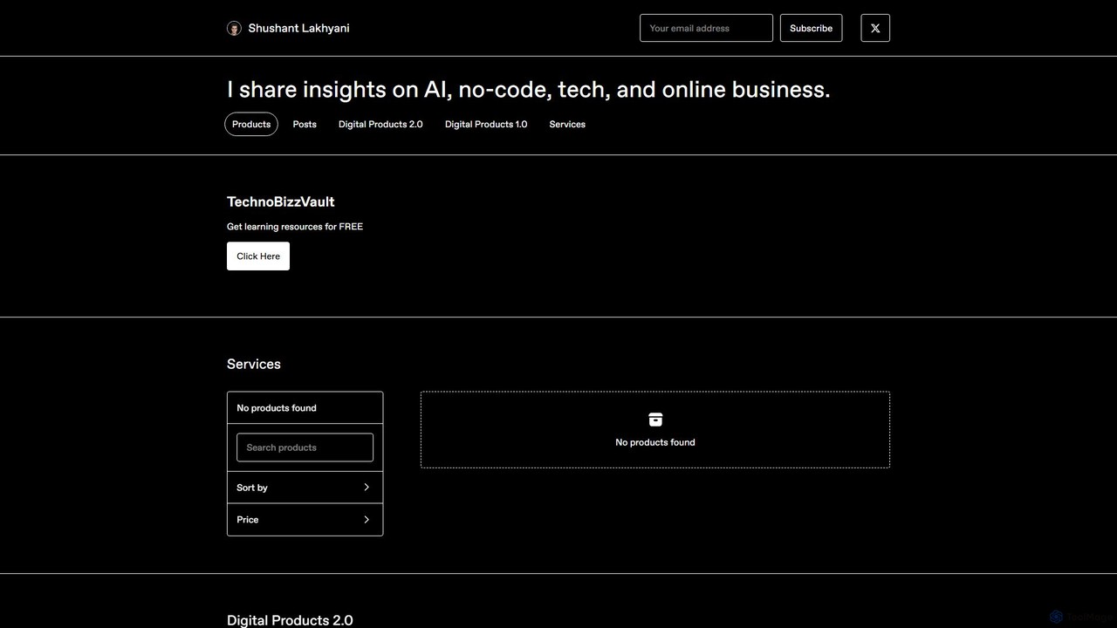Select the Products tab
This screenshot has width=1117, height=628.
[x=251, y=124]
